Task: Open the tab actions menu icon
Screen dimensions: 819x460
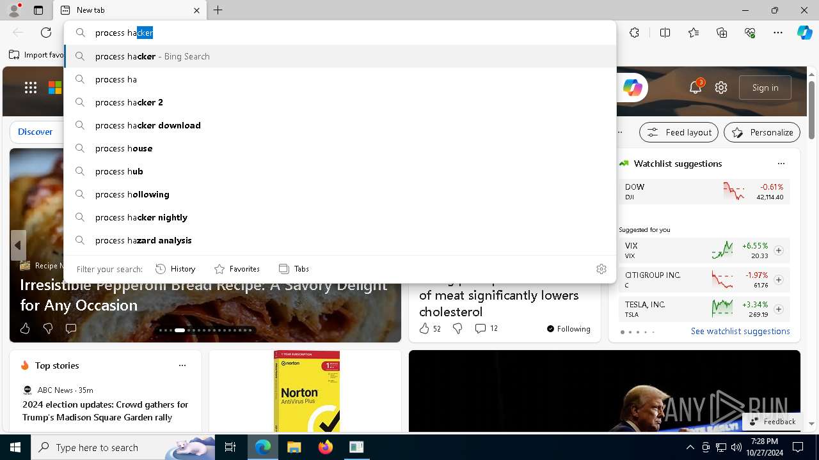Action: point(38,10)
